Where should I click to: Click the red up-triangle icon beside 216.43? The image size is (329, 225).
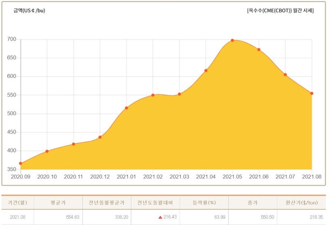[160, 217]
